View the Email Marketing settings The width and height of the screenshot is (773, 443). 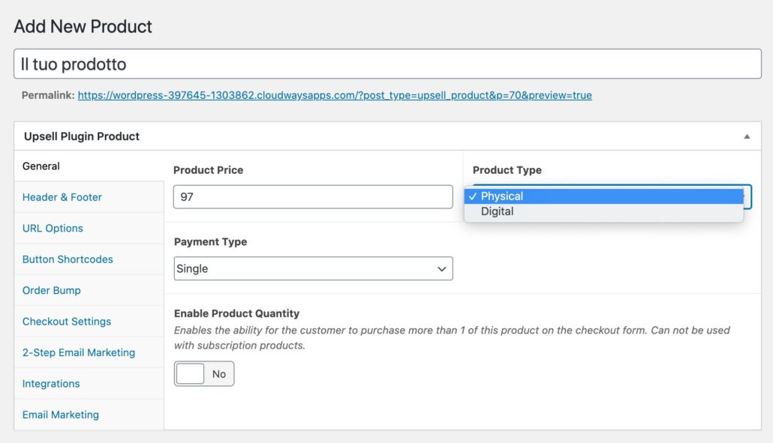click(x=60, y=415)
